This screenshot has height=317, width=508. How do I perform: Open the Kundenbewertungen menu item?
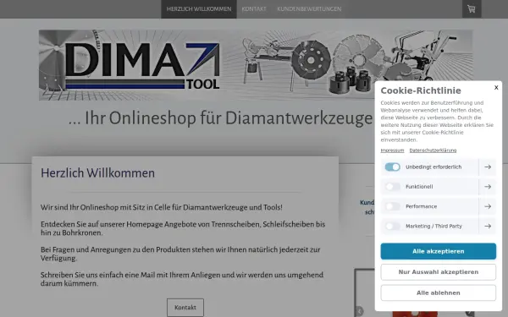click(309, 9)
